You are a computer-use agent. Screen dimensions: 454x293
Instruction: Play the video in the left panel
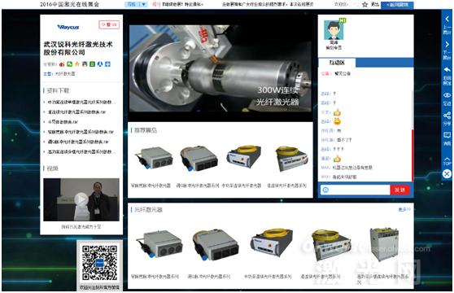[x=81, y=199]
